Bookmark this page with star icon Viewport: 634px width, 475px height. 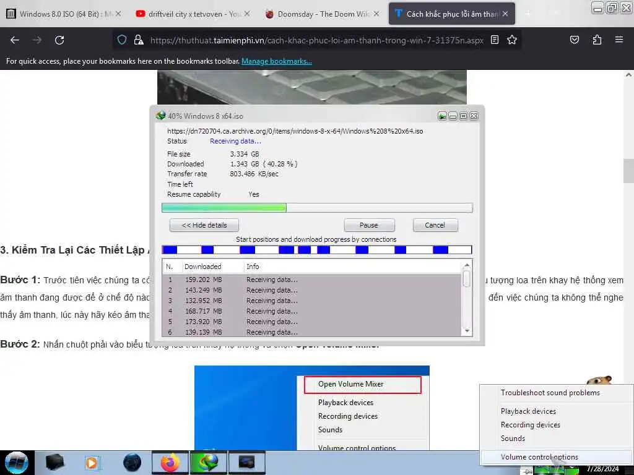(512, 40)
